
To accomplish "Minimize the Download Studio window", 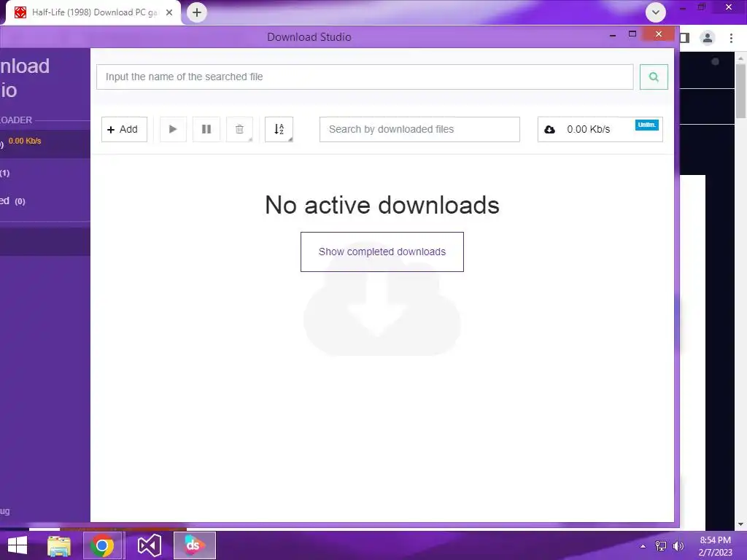I will pyautogui.click(x=613, y=35).
